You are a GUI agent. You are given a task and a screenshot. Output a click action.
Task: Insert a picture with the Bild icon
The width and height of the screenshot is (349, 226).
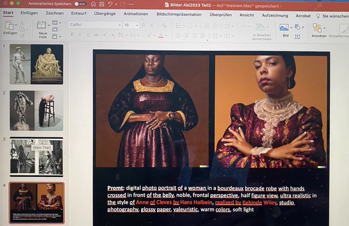[284, 28]
